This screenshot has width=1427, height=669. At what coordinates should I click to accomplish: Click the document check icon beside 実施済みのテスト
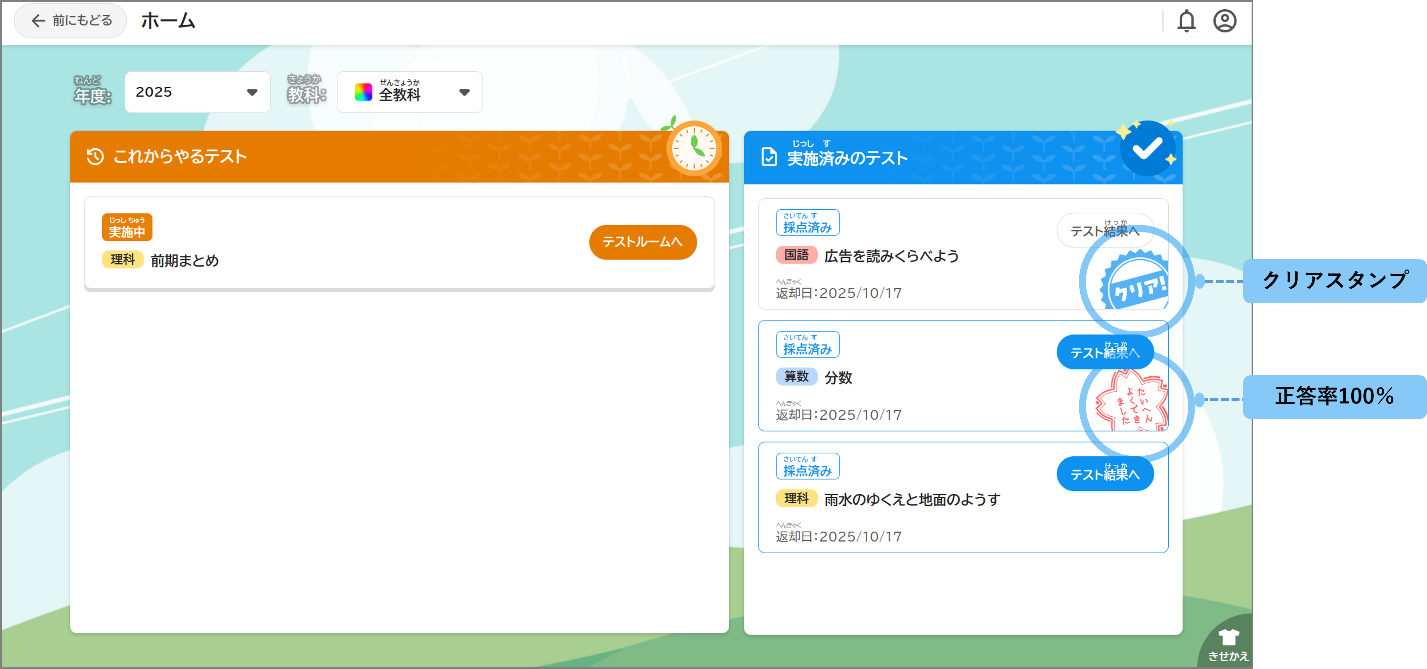769,157
